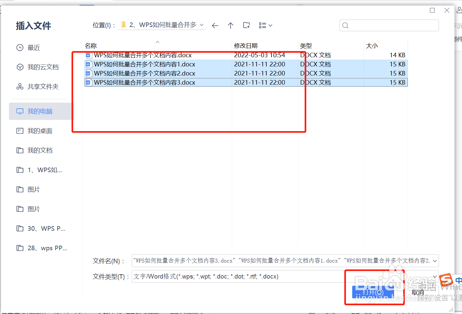This screenshot has width=462, height=314.
Task: Select file WPS如何批量合并多个文档内容2.docx
Action: pos(145,73)
